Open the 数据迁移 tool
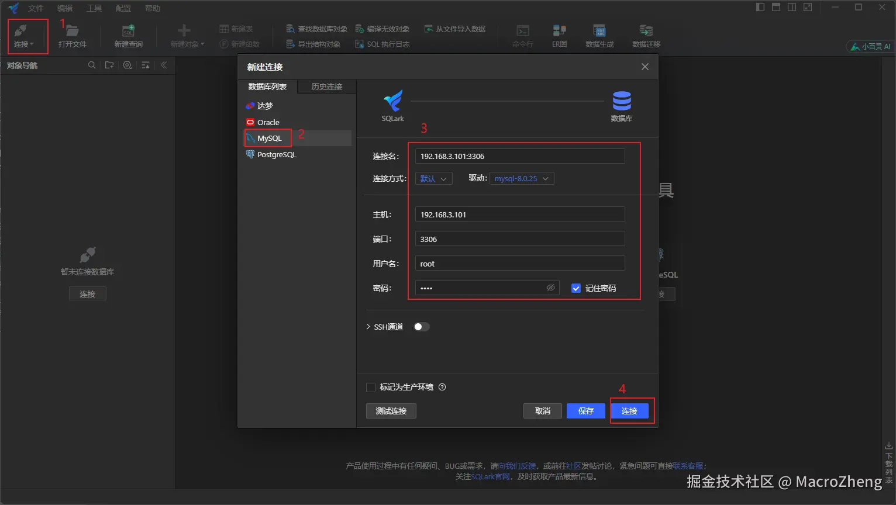 [x=646, y=36]
